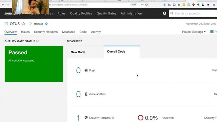Open the 0 Bugs count link
217x122 pixels.
coord(78,70)
